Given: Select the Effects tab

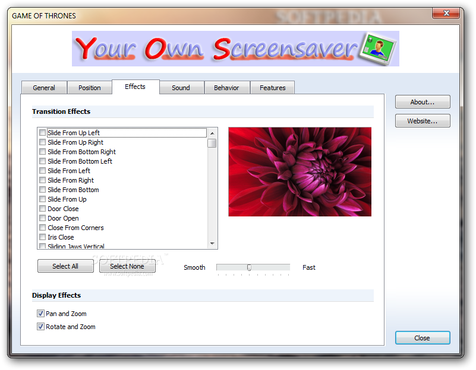Looking at the screenshot, I should pos(135,87).
